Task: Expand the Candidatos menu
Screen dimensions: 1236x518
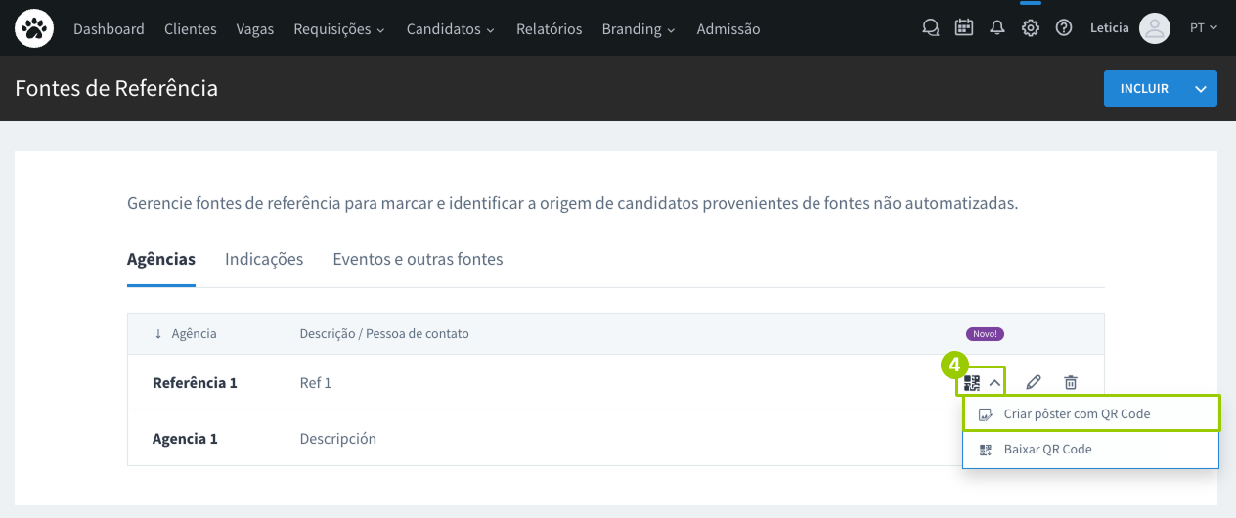Action: click(x=450, y=29)
